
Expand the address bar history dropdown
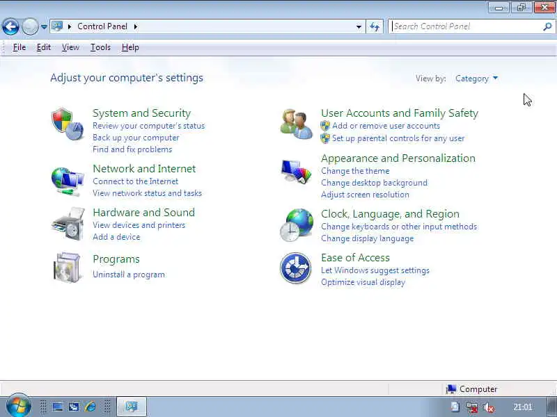(359, 26)
